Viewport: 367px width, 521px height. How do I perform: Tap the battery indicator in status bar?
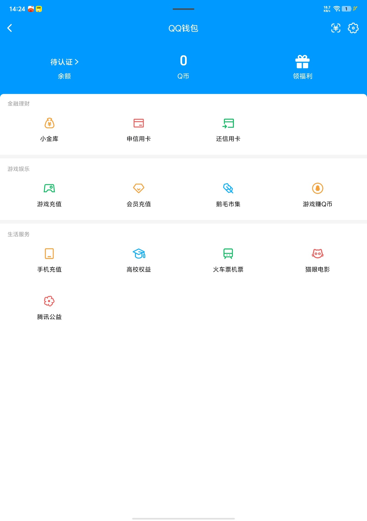346,9
